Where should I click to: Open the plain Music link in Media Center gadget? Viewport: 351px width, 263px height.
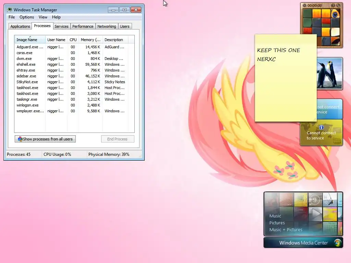point(275,216)
